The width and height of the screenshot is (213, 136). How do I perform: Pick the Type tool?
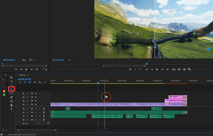click(11, 109)
